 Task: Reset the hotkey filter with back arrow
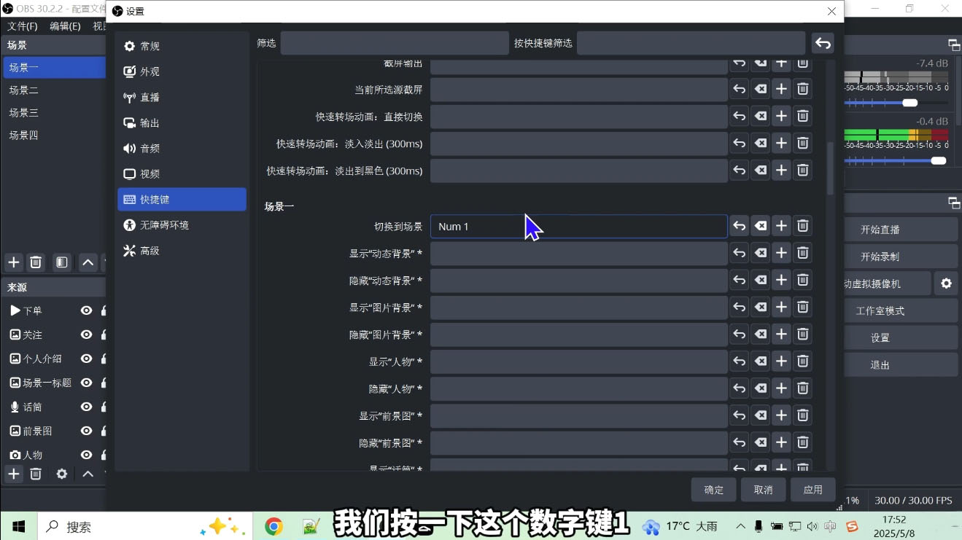point(823,43)
